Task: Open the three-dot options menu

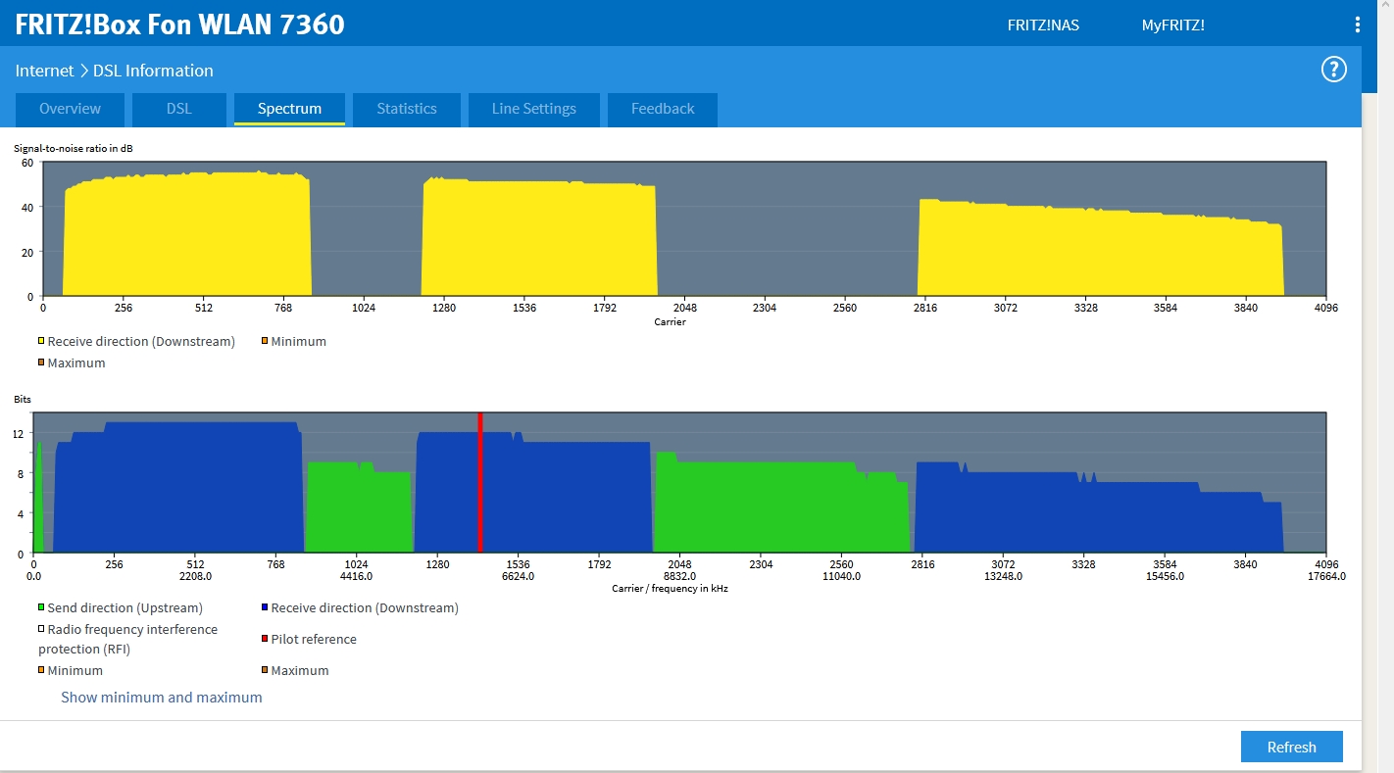Action: click(1357, 25)
